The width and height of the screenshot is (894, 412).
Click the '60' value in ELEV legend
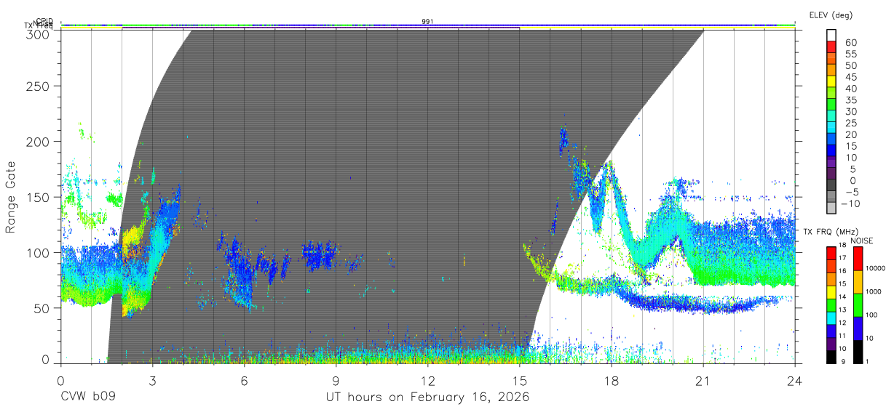tap(852, 43)
